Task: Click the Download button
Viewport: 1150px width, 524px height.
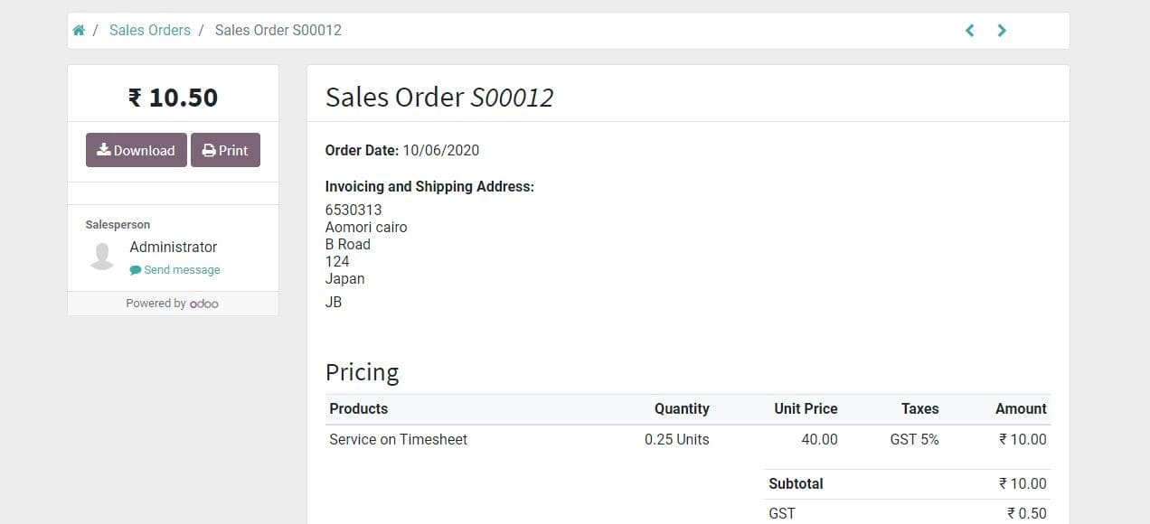Action: coord(136,150)
